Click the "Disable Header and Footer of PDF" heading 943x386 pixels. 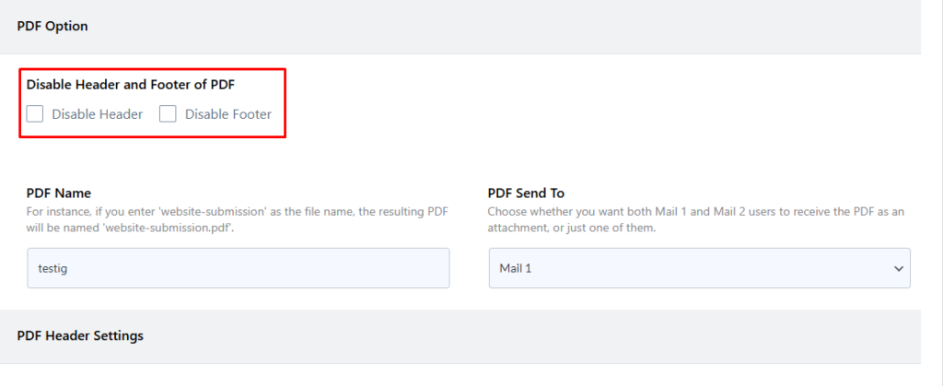(x=131, y=85)
